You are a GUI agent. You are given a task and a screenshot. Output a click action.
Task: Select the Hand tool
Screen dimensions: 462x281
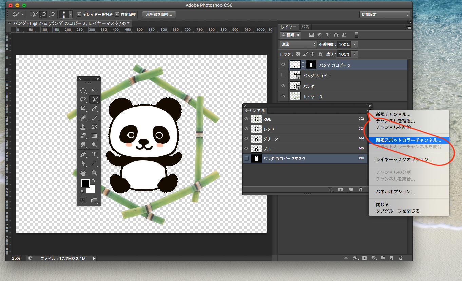(x=83, y=173)
